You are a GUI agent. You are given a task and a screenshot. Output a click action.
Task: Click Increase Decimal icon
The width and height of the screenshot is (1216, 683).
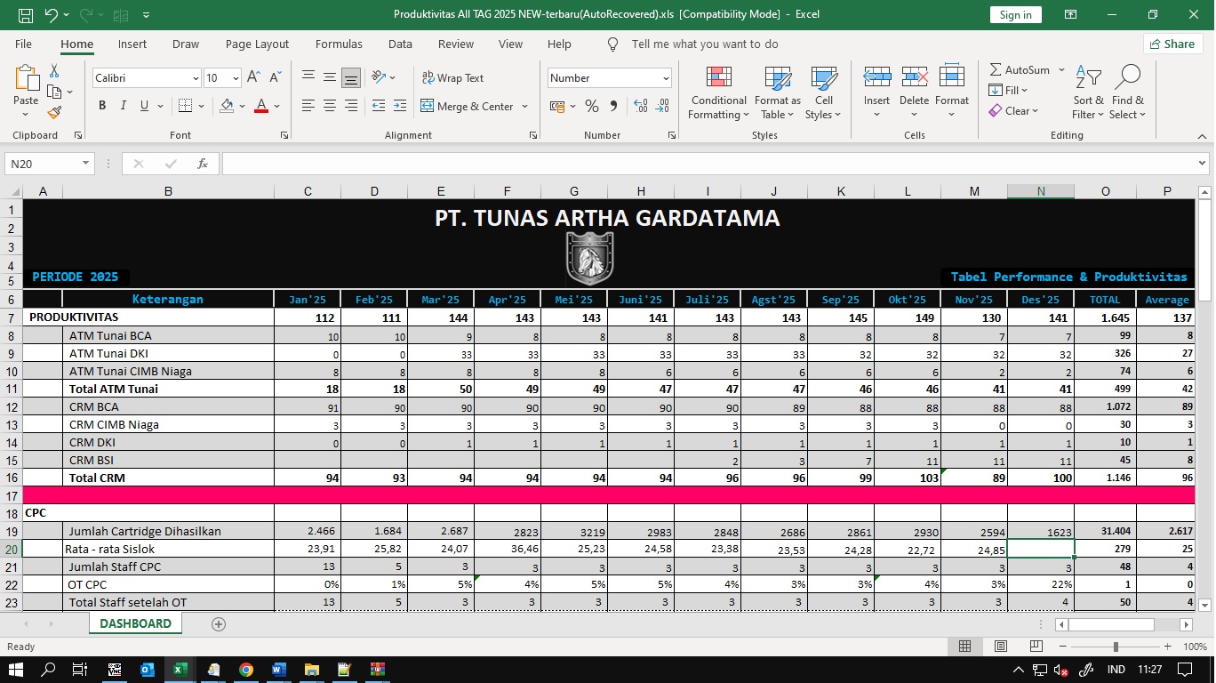pos(640,106)
